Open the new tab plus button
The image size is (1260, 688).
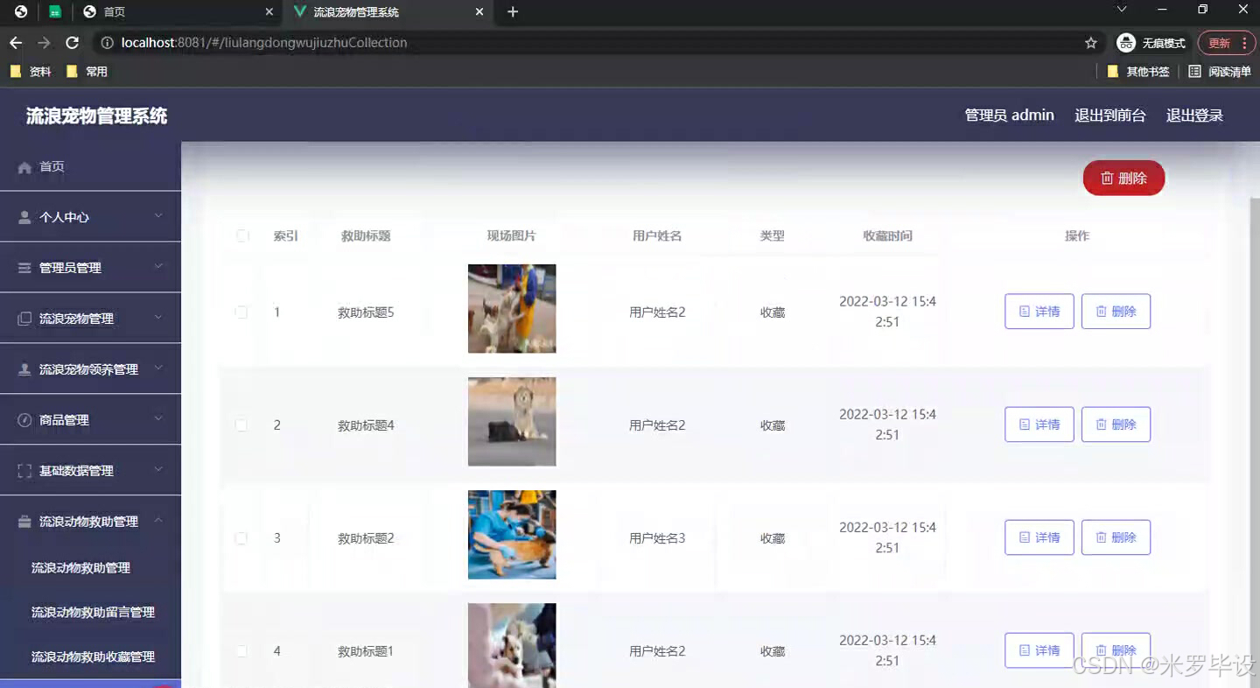click(513, 11)
